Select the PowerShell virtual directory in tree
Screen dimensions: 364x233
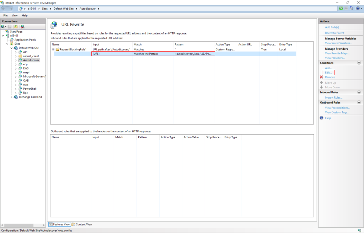click(30, 89)
